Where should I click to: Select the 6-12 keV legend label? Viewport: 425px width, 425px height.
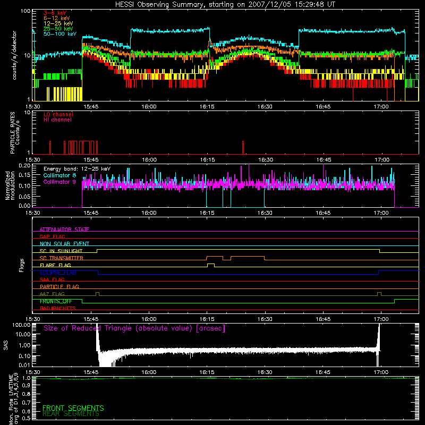(57, 18)
